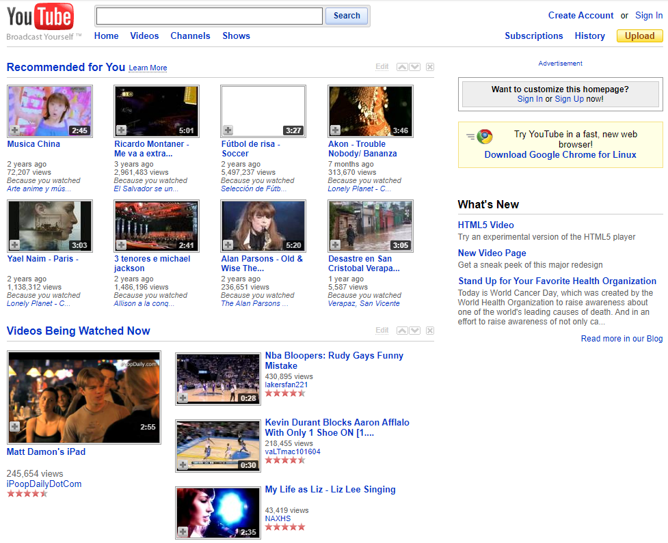The image size is (668, 543).
Task: Go to the Channels tab
Action: [191, 36]
